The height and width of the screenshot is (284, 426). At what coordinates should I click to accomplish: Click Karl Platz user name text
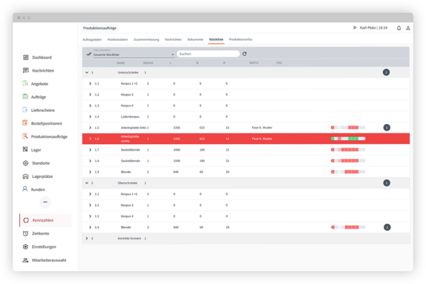pos(368,28)
